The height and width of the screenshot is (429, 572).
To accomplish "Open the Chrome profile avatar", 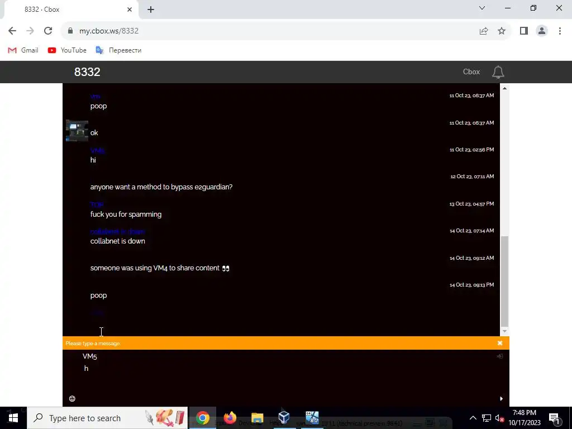I will 542,31.
